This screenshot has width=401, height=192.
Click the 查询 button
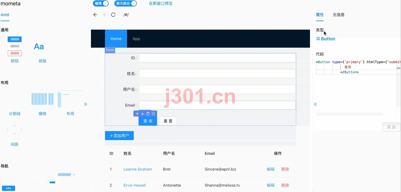pyautogui.click(x=148, y=121)
